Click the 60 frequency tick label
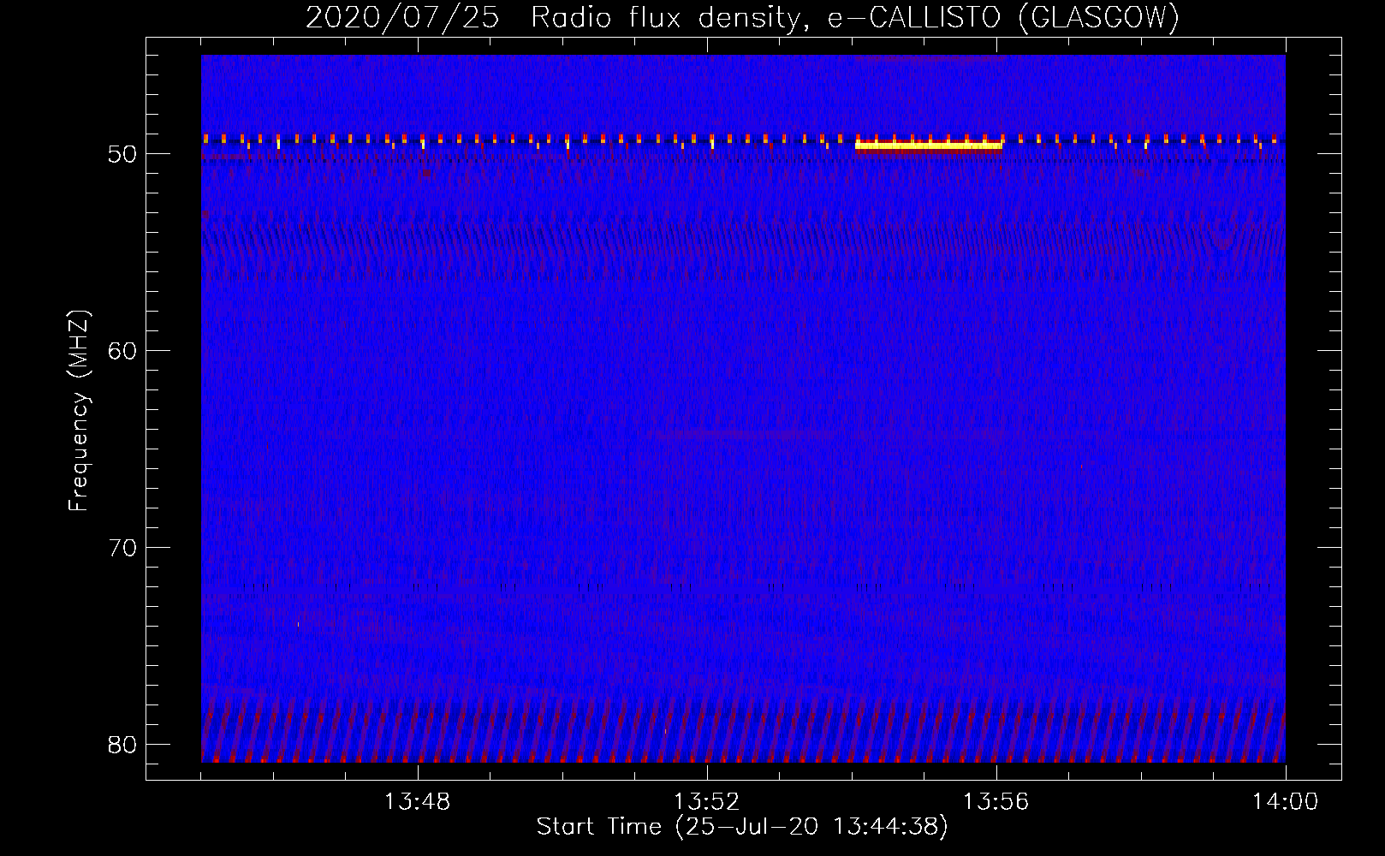Screen dimensions: 1385x856 (122, 351)
